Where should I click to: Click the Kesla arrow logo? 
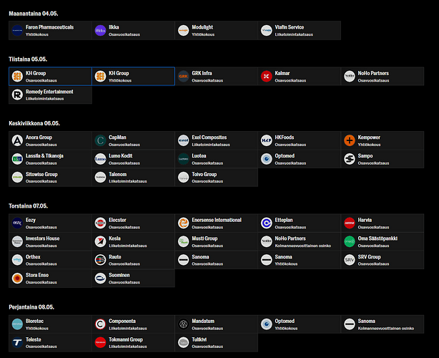[100, 241]
